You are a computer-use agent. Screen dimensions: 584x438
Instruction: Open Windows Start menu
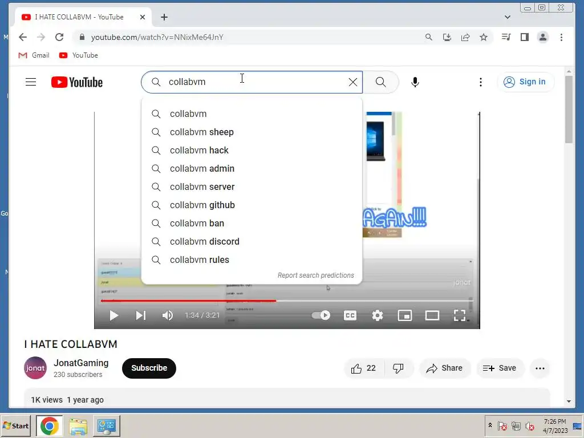(15, 425)
